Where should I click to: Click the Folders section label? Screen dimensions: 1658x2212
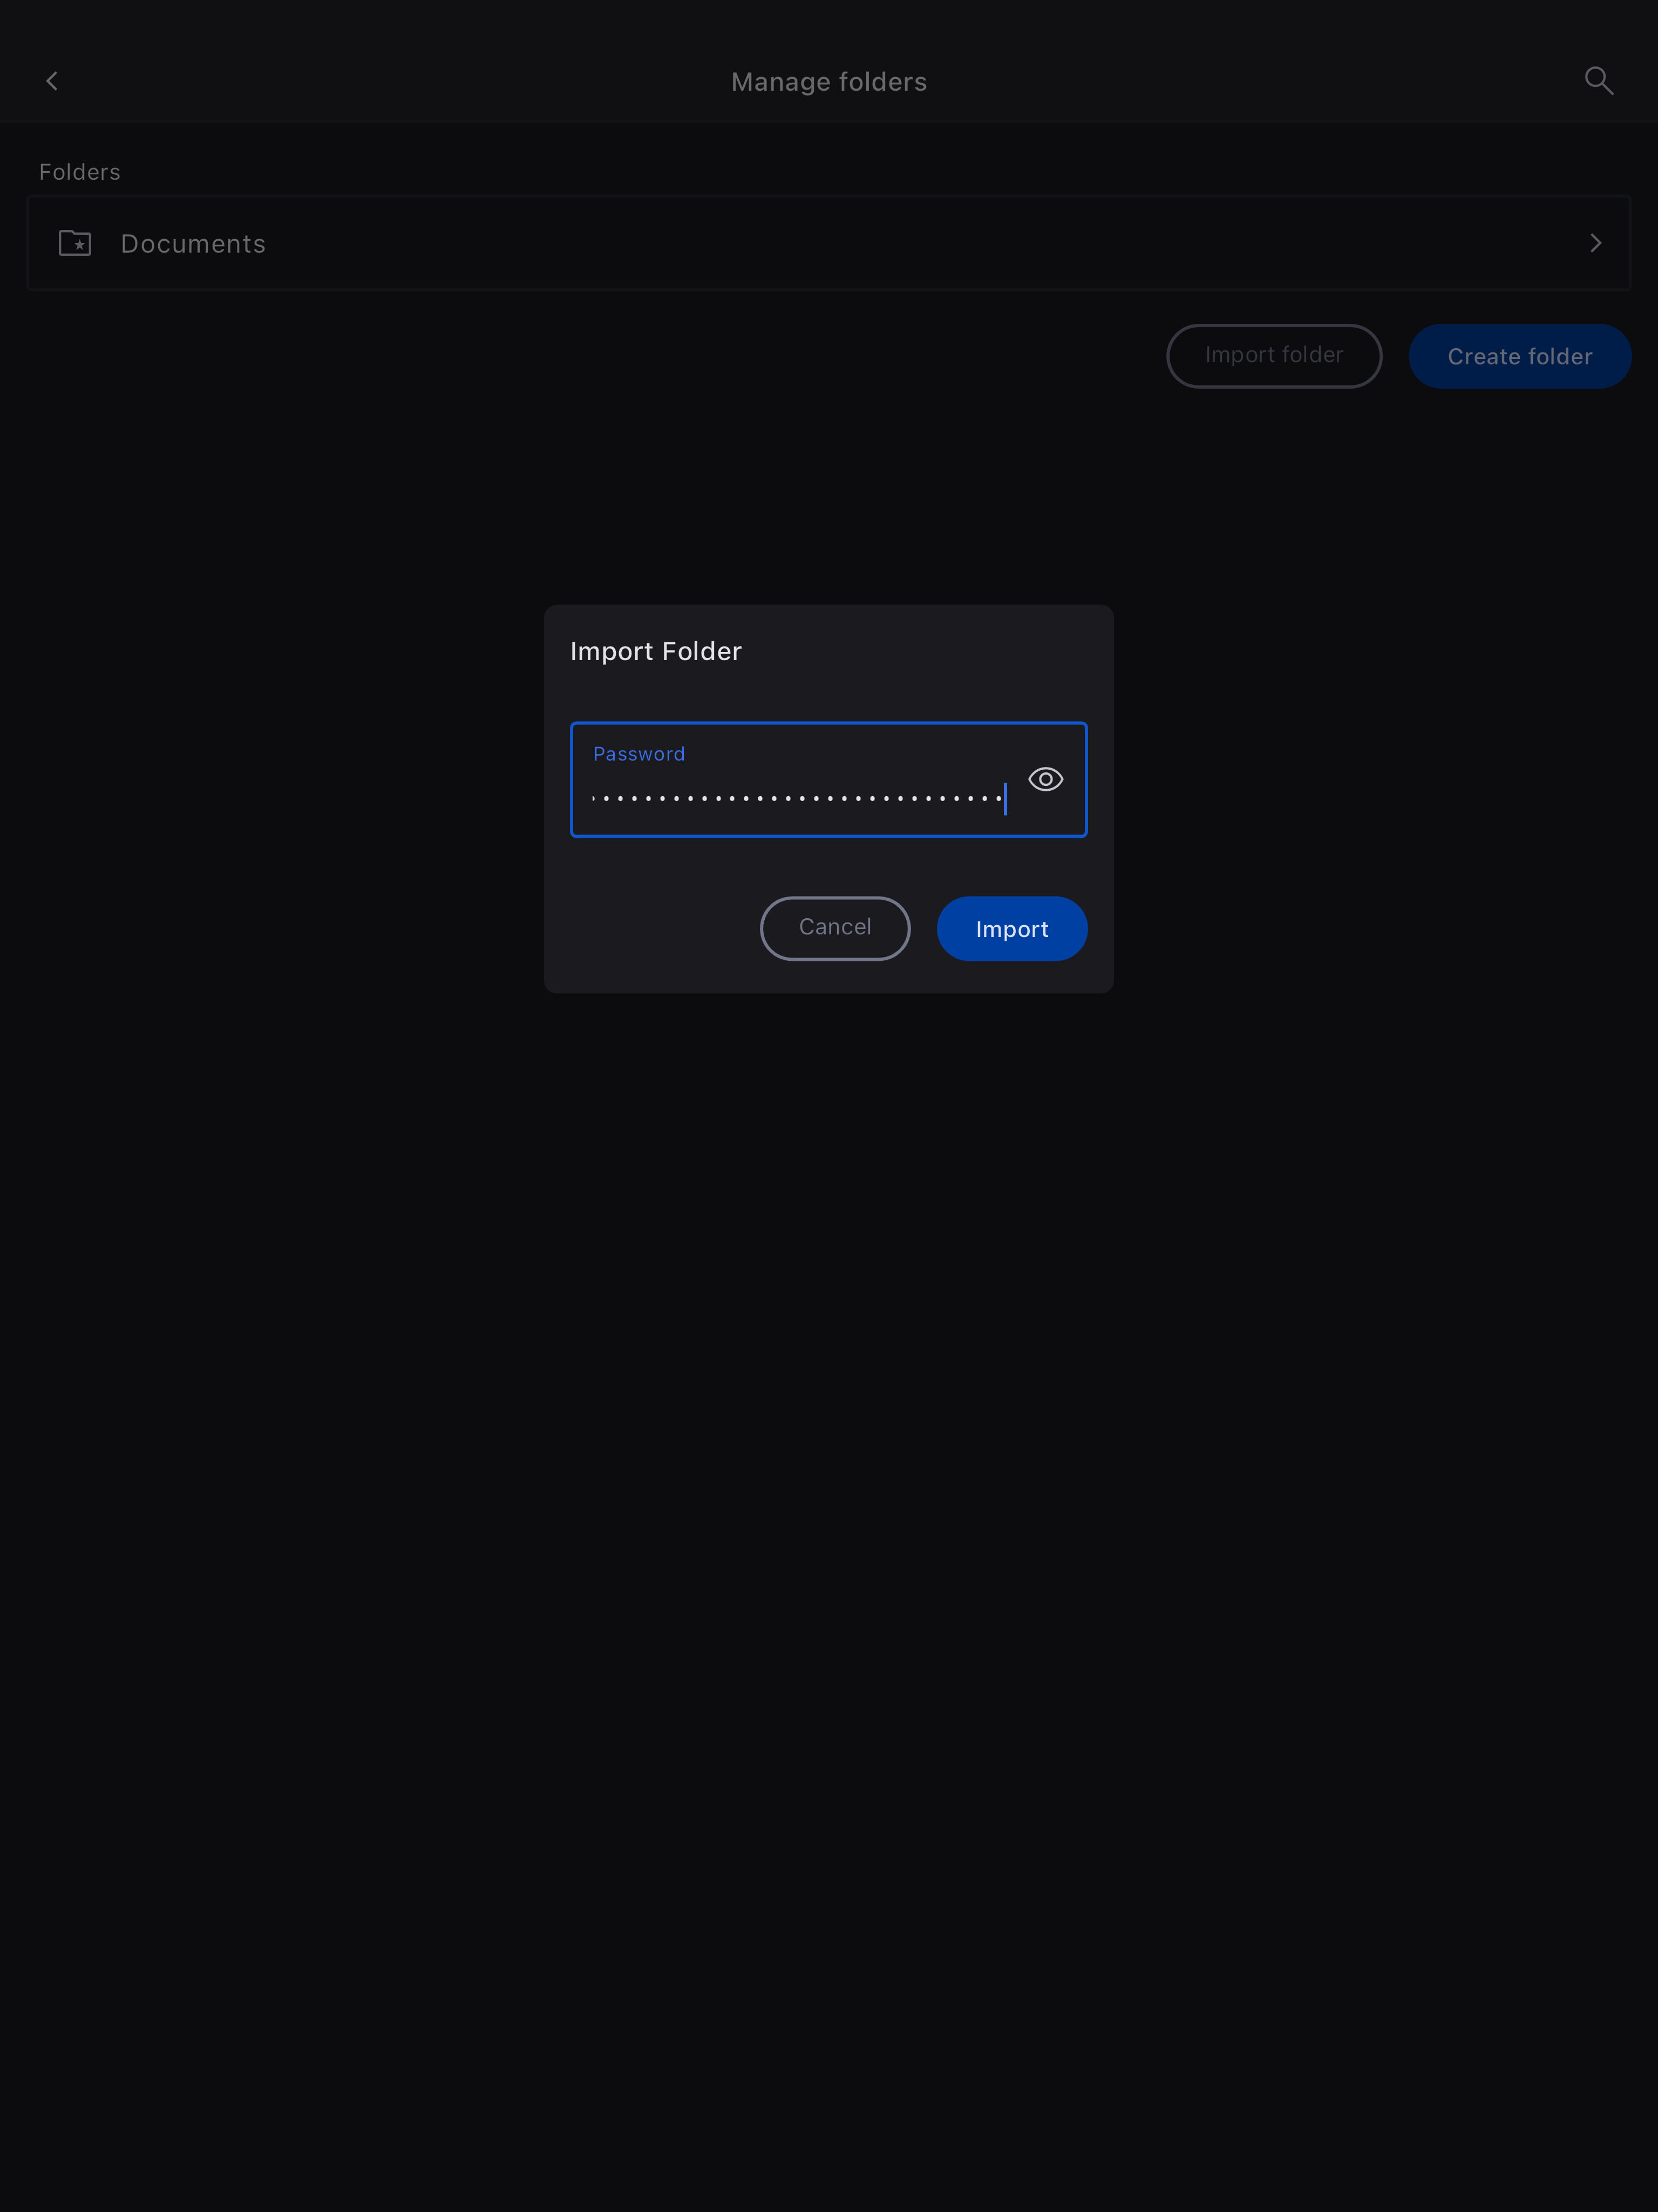point(80,172)
